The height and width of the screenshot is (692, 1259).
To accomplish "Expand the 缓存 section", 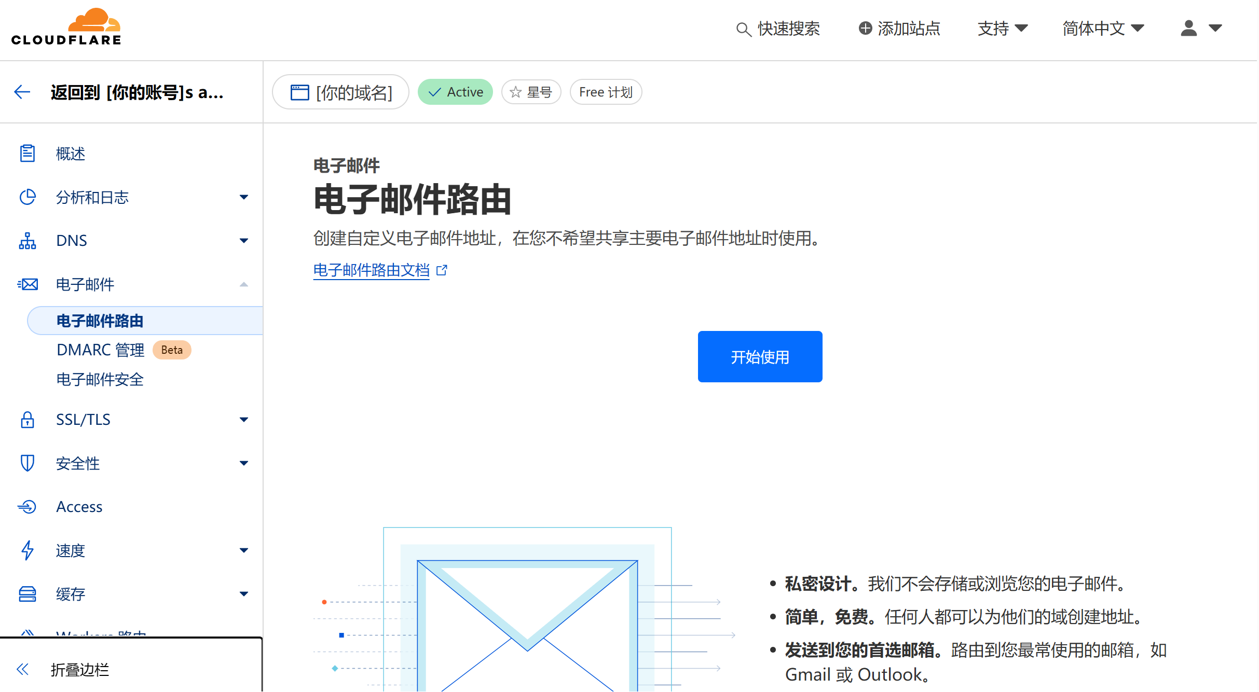I will (x=243, y=593).
